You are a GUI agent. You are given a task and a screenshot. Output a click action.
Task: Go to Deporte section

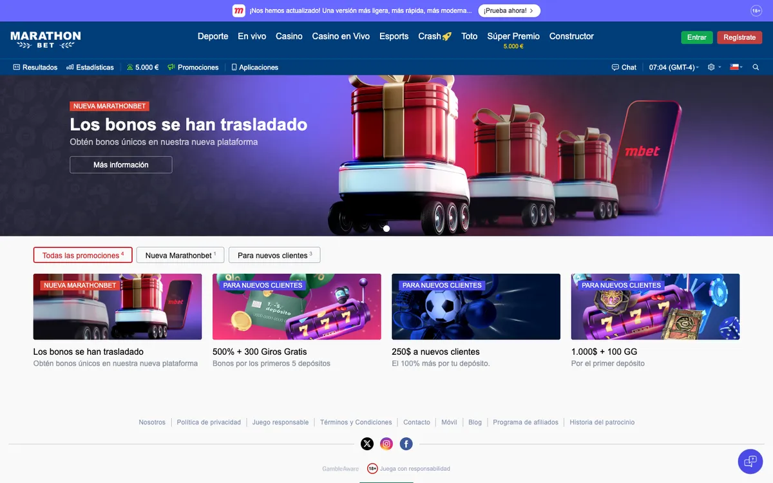[x=213, y=36]
